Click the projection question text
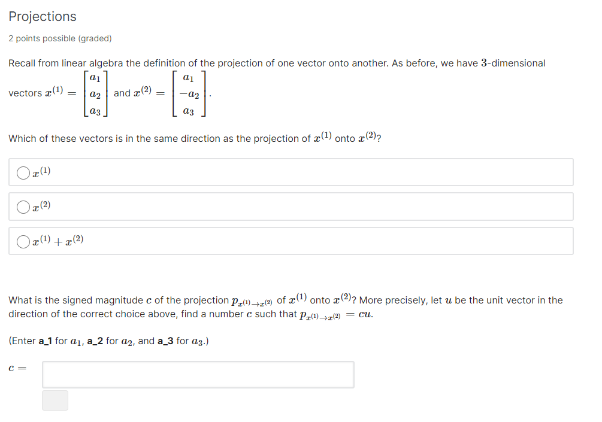 click(195, 138)
